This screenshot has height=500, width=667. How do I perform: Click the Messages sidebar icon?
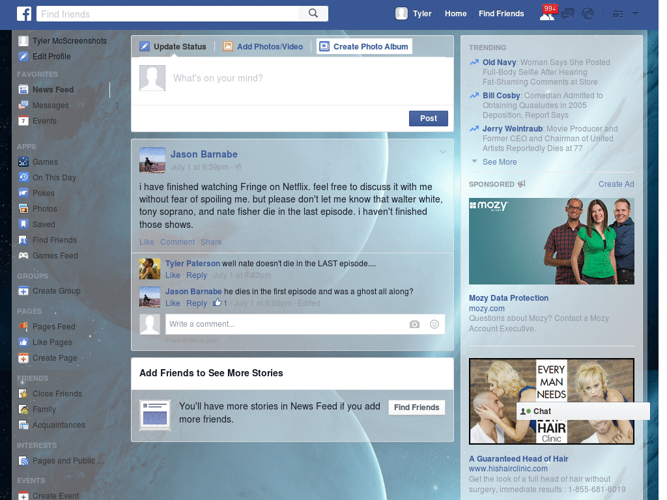[x=23, y=105]
